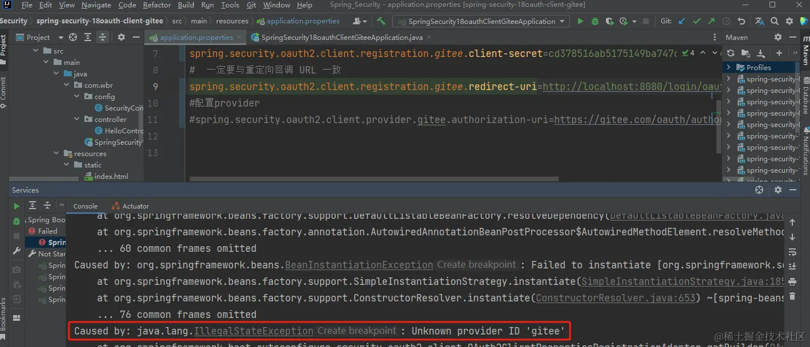Image resolution: width=810 pixels, height=347 pixels.
Task: Click the Build project hammer icon
Action: tap(381, 21)
